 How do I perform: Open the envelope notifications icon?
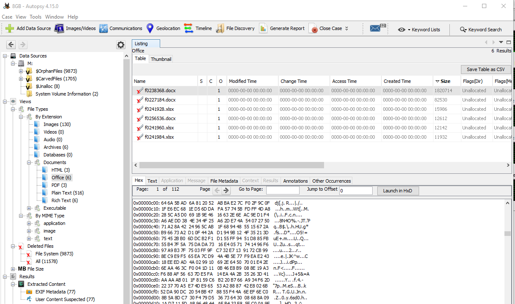tap(375, 28)
